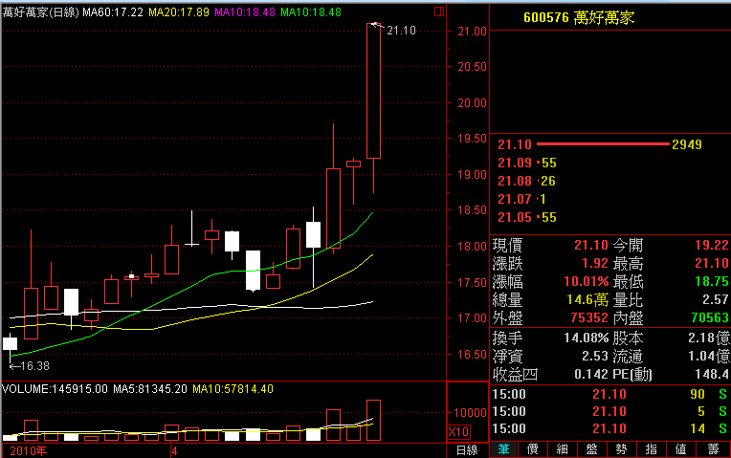Click the MA60:17.22 indicator label
This screenshot has height=458, width=731.
[x=113, y=12]
